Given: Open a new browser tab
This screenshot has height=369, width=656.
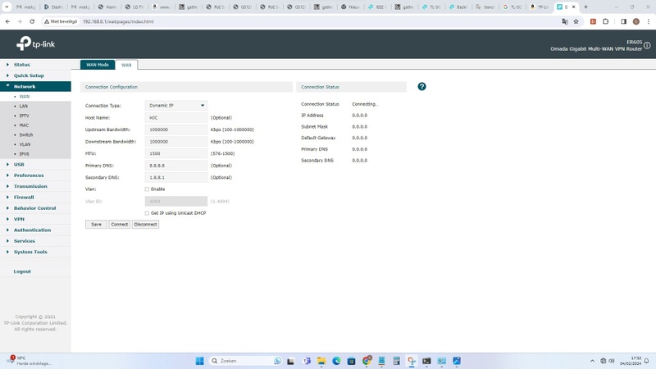Looking at the screenshot, I should 585,7.
